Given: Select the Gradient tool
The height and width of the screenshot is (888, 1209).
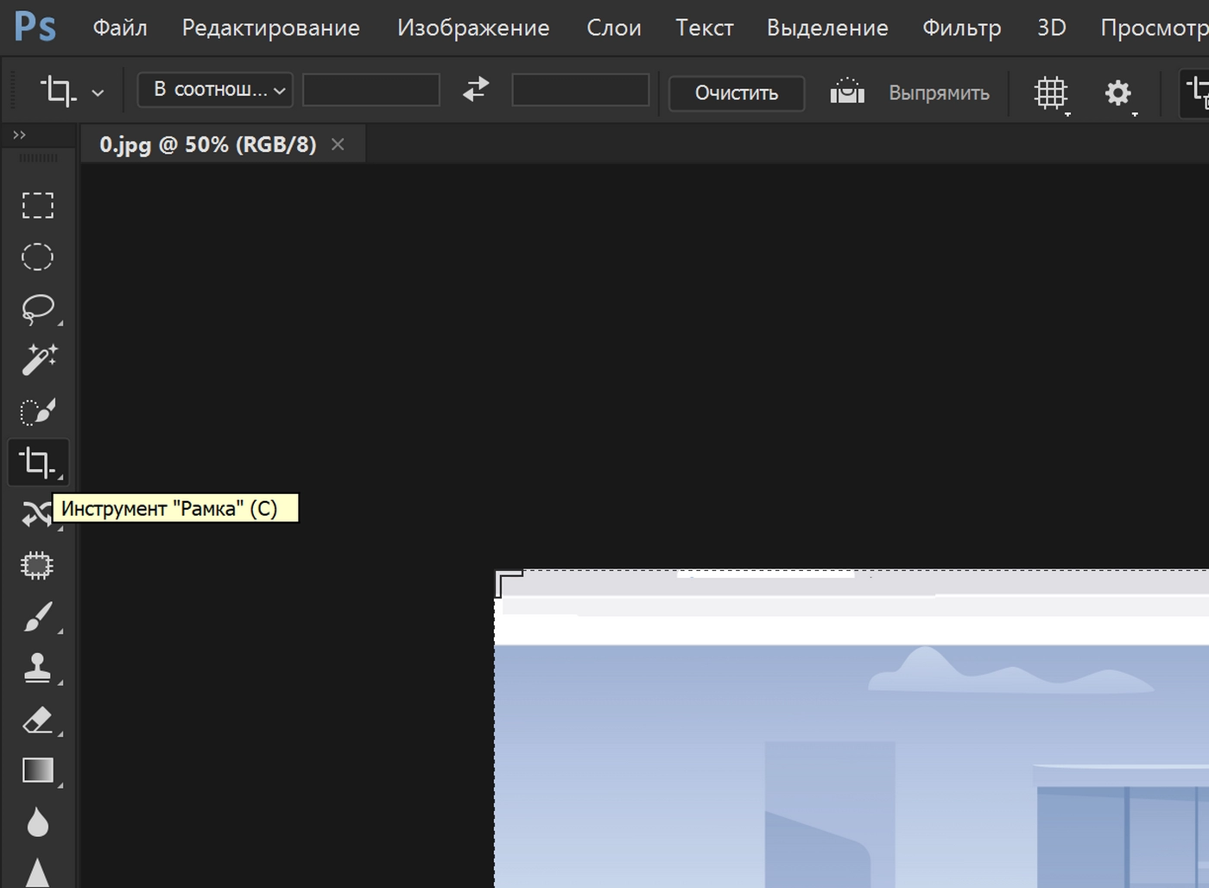Looking at the screenshot, I should coord(37,771).
